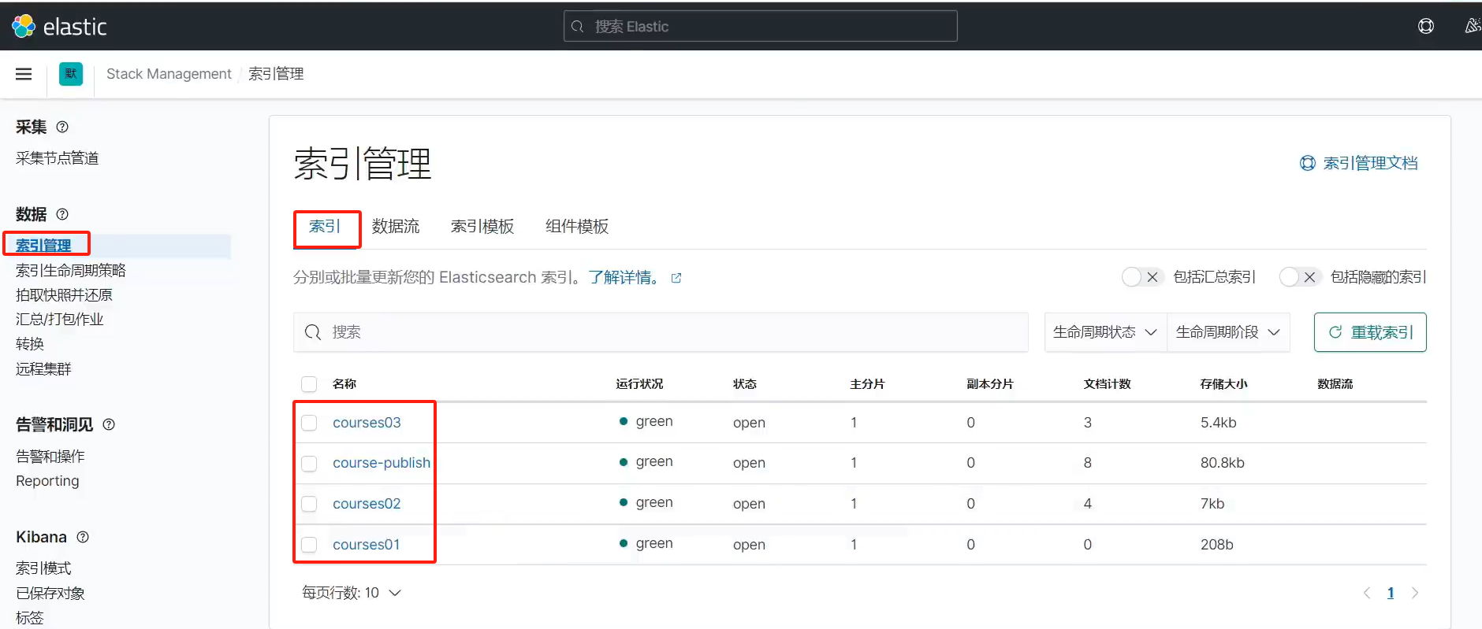Open the courses03 index link
Screen dimensions: 1482x629
(x=367, y=423)
